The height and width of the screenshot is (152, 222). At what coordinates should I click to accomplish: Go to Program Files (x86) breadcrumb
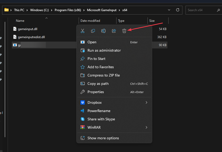[68, 10]
